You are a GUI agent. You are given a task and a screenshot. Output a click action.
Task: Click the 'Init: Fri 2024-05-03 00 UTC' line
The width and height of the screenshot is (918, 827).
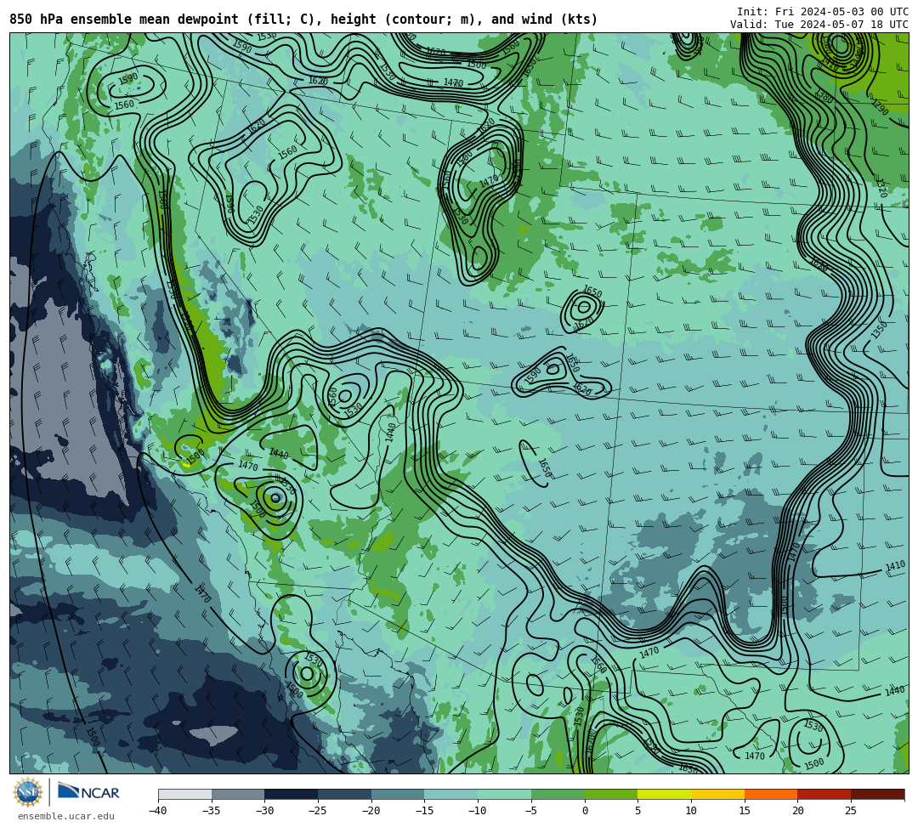[x=823, y=12]
